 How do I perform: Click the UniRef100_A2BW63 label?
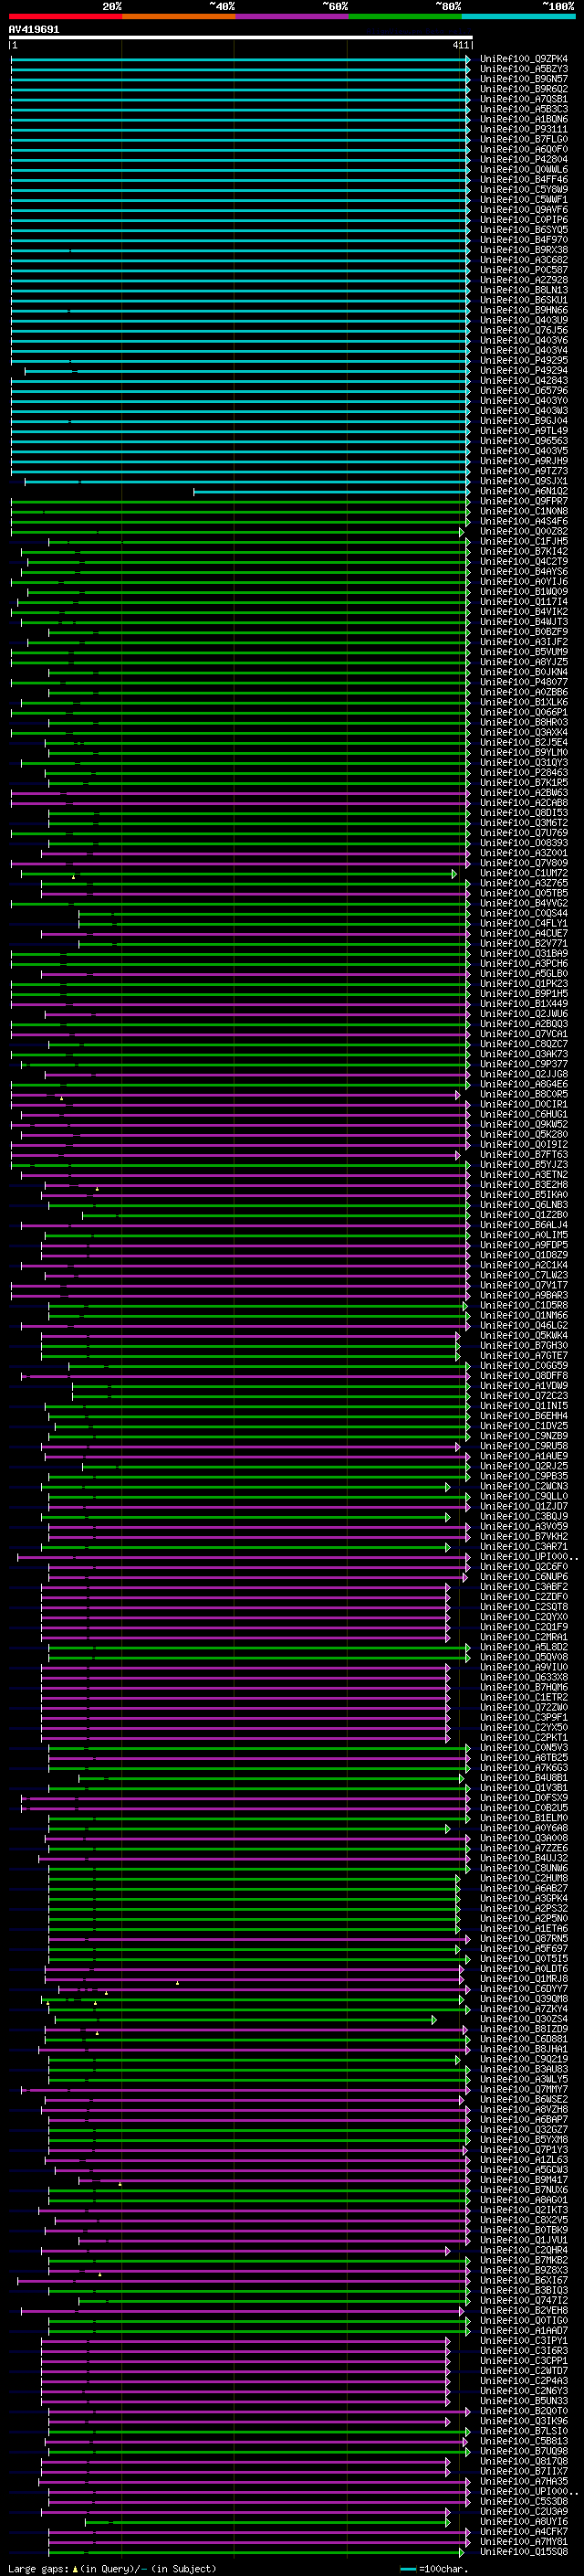(x=524, y=793)
